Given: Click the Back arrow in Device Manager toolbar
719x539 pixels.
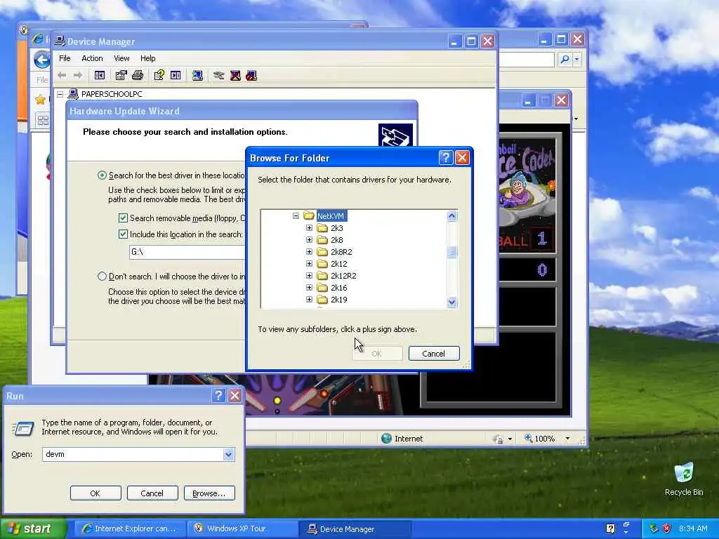Looking at the screenshot, I should [62, 75].
